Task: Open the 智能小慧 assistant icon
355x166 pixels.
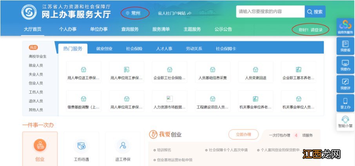Action: 345,122
